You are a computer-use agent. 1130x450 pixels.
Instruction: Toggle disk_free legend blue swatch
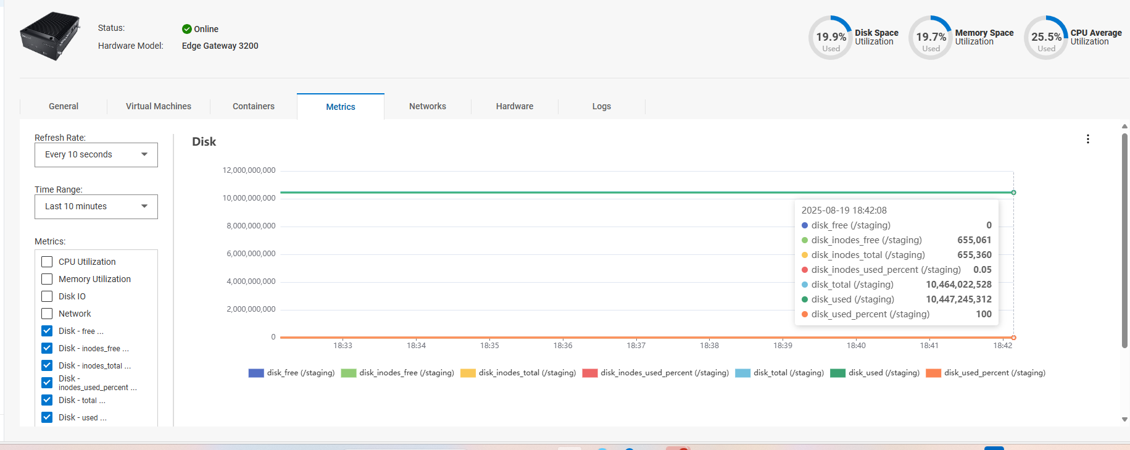[256, 373]
